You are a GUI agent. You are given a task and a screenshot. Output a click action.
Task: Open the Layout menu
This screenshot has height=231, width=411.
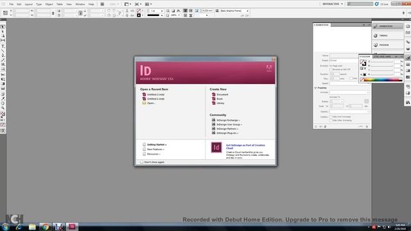28,4
